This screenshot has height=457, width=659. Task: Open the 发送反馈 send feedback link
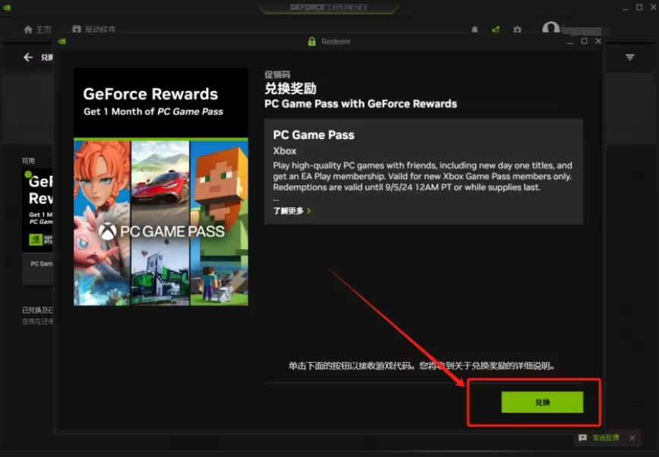(606, 438)
